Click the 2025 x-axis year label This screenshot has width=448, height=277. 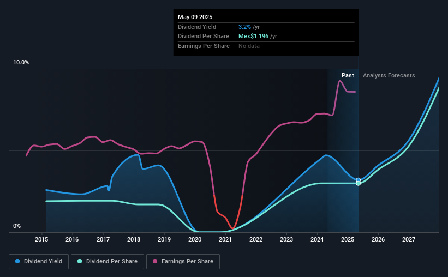pos(348,239)
